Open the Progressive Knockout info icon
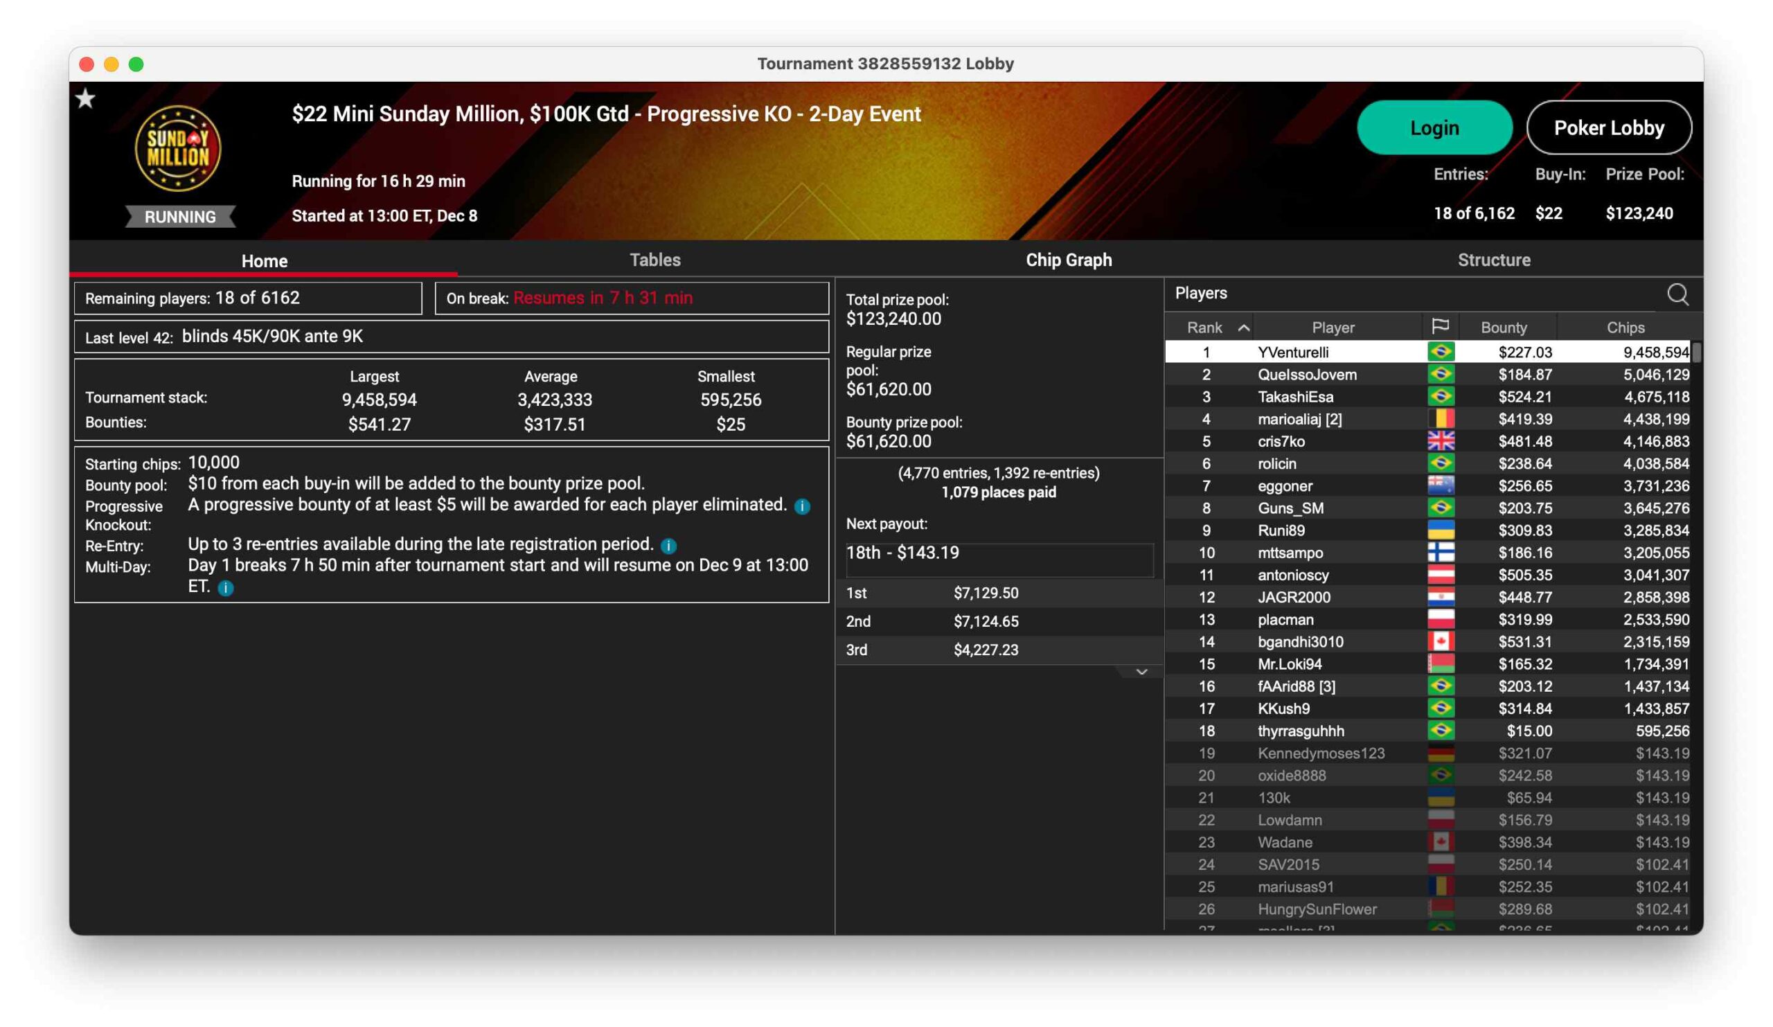1773x1027 pixels. [x=802, y=506]
